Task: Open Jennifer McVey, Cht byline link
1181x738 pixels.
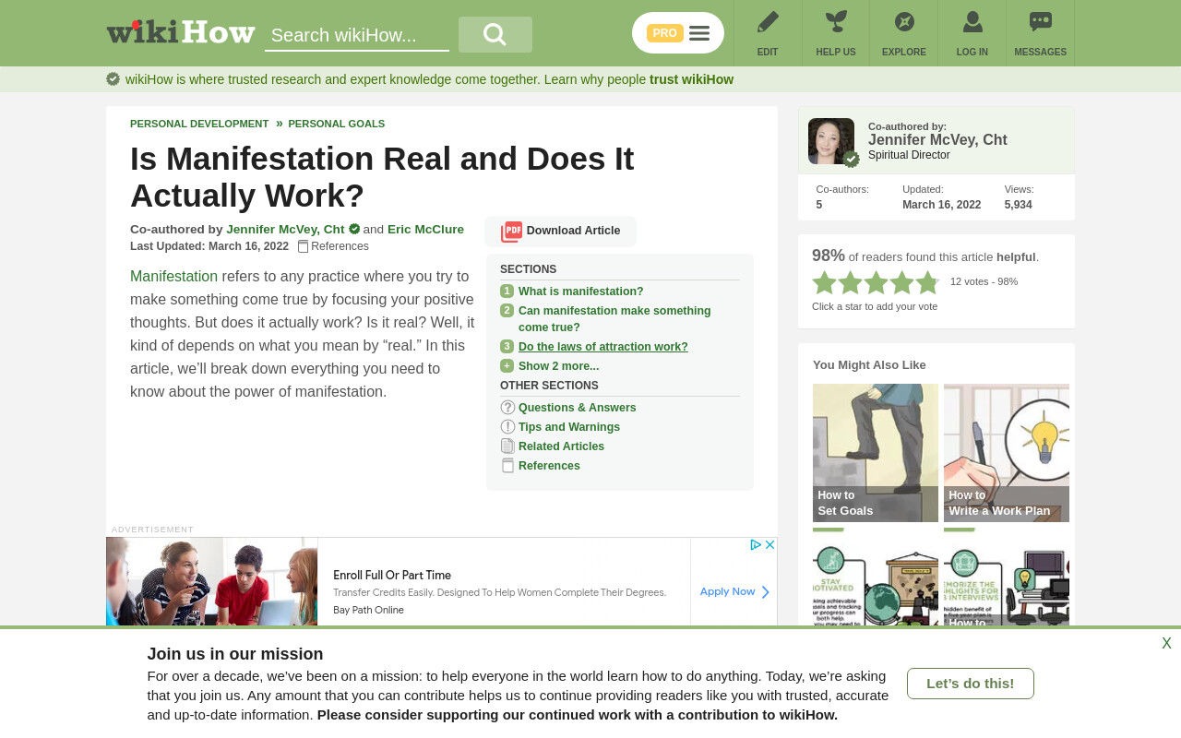Action: [285, 230]
